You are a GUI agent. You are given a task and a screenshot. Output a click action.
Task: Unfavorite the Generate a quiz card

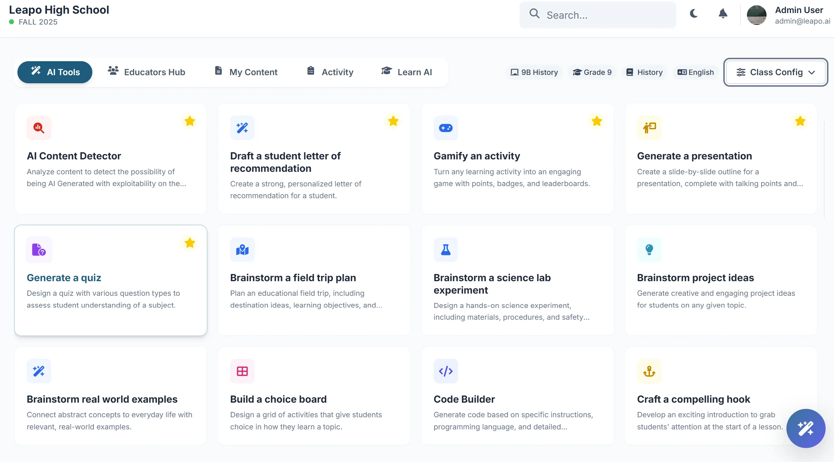tap(189, 243)
